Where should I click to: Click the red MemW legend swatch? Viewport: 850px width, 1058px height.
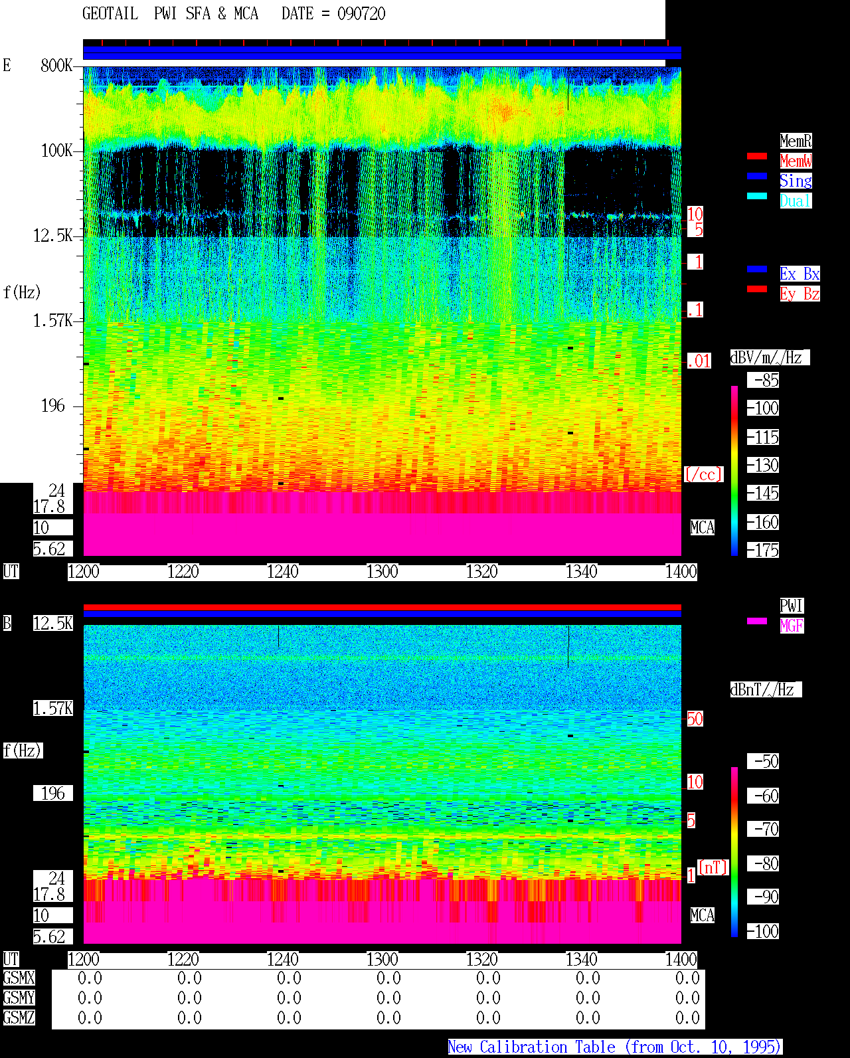[757, 156]
